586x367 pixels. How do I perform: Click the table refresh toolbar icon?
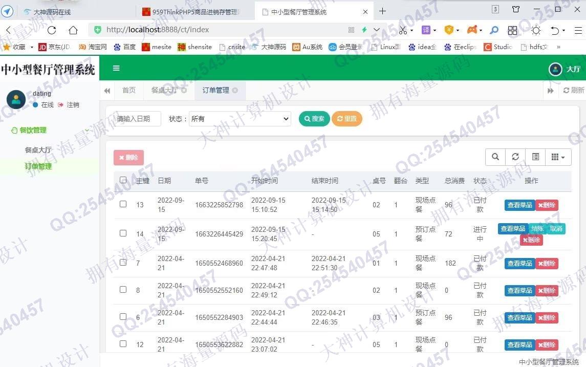[x=515, y=157]
